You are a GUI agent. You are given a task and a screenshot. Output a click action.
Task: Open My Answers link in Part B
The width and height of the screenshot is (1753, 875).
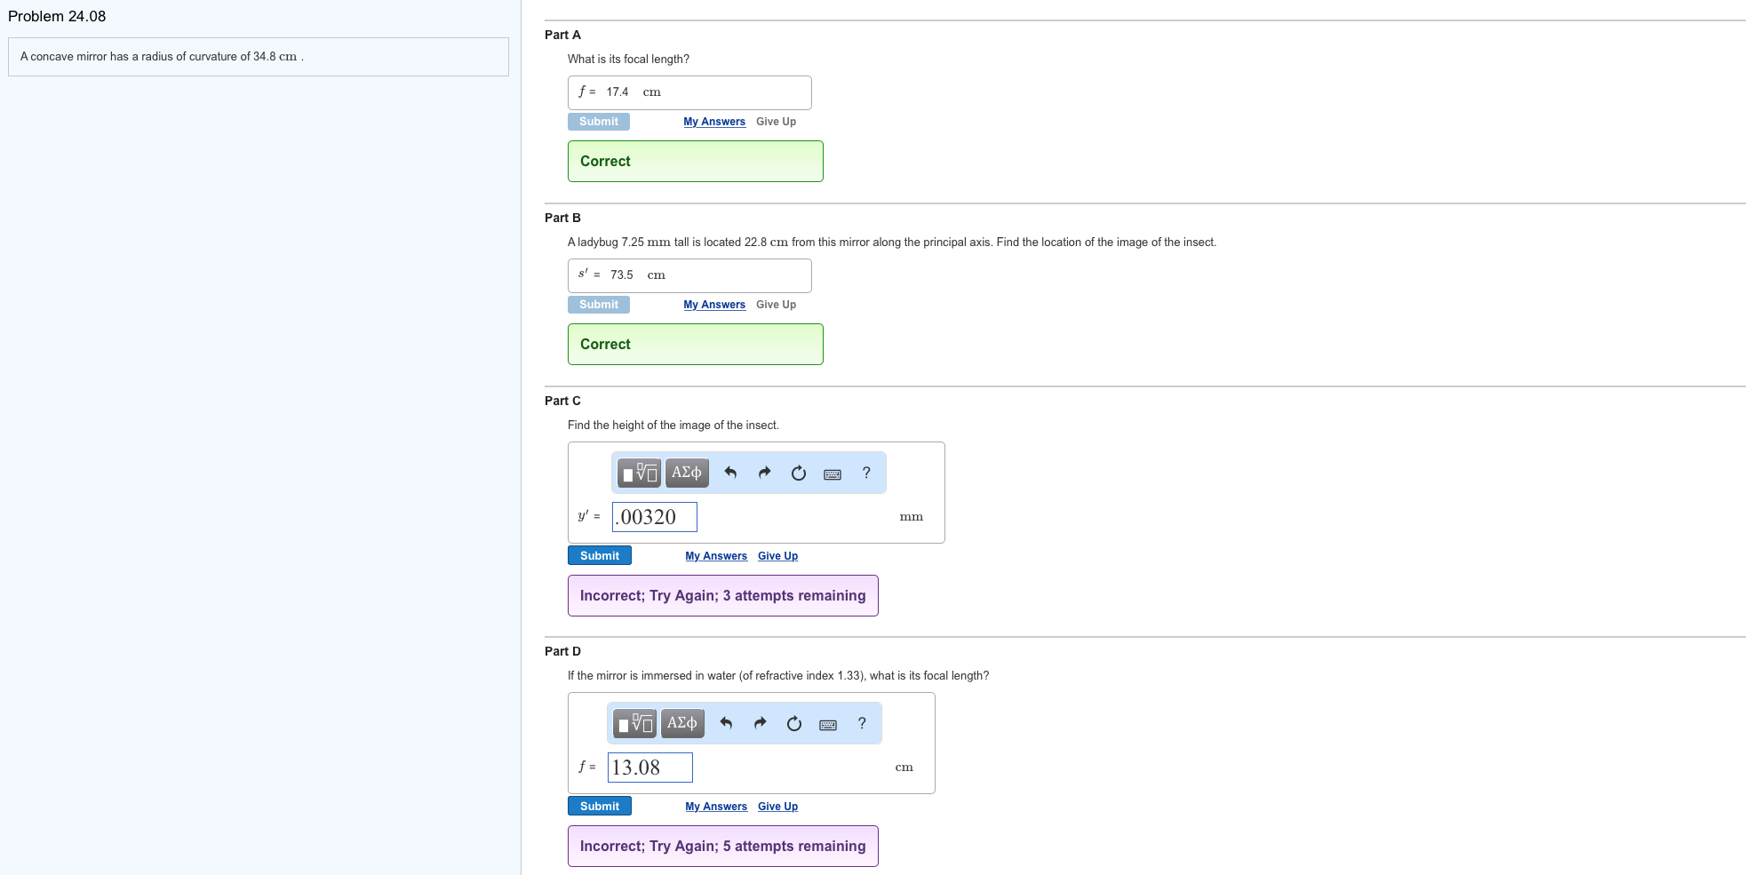[x=714, y=305]
